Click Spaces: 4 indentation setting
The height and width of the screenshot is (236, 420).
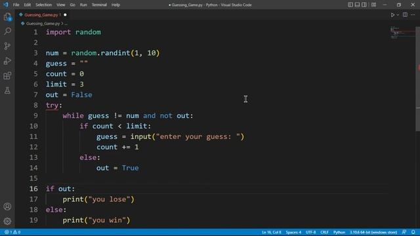click(293, 232)
